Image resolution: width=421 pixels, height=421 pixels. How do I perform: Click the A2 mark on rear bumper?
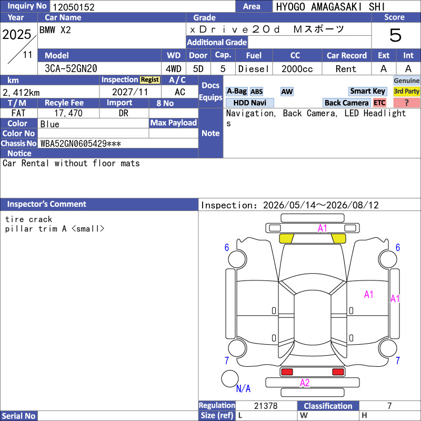(x=305, y=383)
